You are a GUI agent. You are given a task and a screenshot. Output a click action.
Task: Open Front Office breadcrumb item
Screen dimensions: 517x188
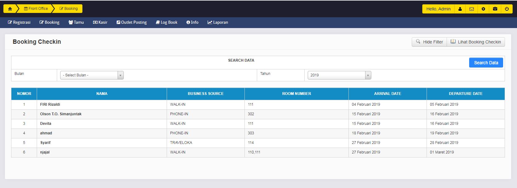[x=36, y=9]
